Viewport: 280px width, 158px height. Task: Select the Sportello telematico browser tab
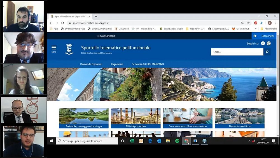(70, 17)
